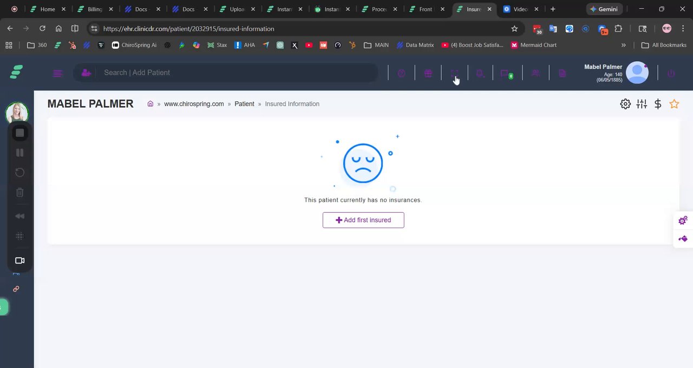Toggle the camera icon in the recorder panel
This screenshot has width=693, height=368.
[19, 260]
